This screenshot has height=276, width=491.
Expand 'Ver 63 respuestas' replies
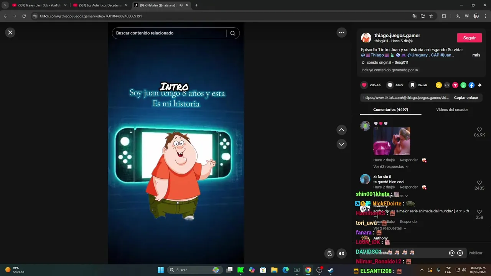(x=391, y=167)
